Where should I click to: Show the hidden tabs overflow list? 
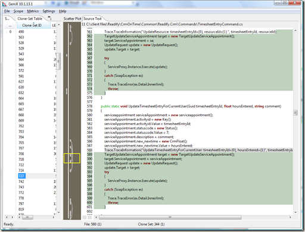49,18
